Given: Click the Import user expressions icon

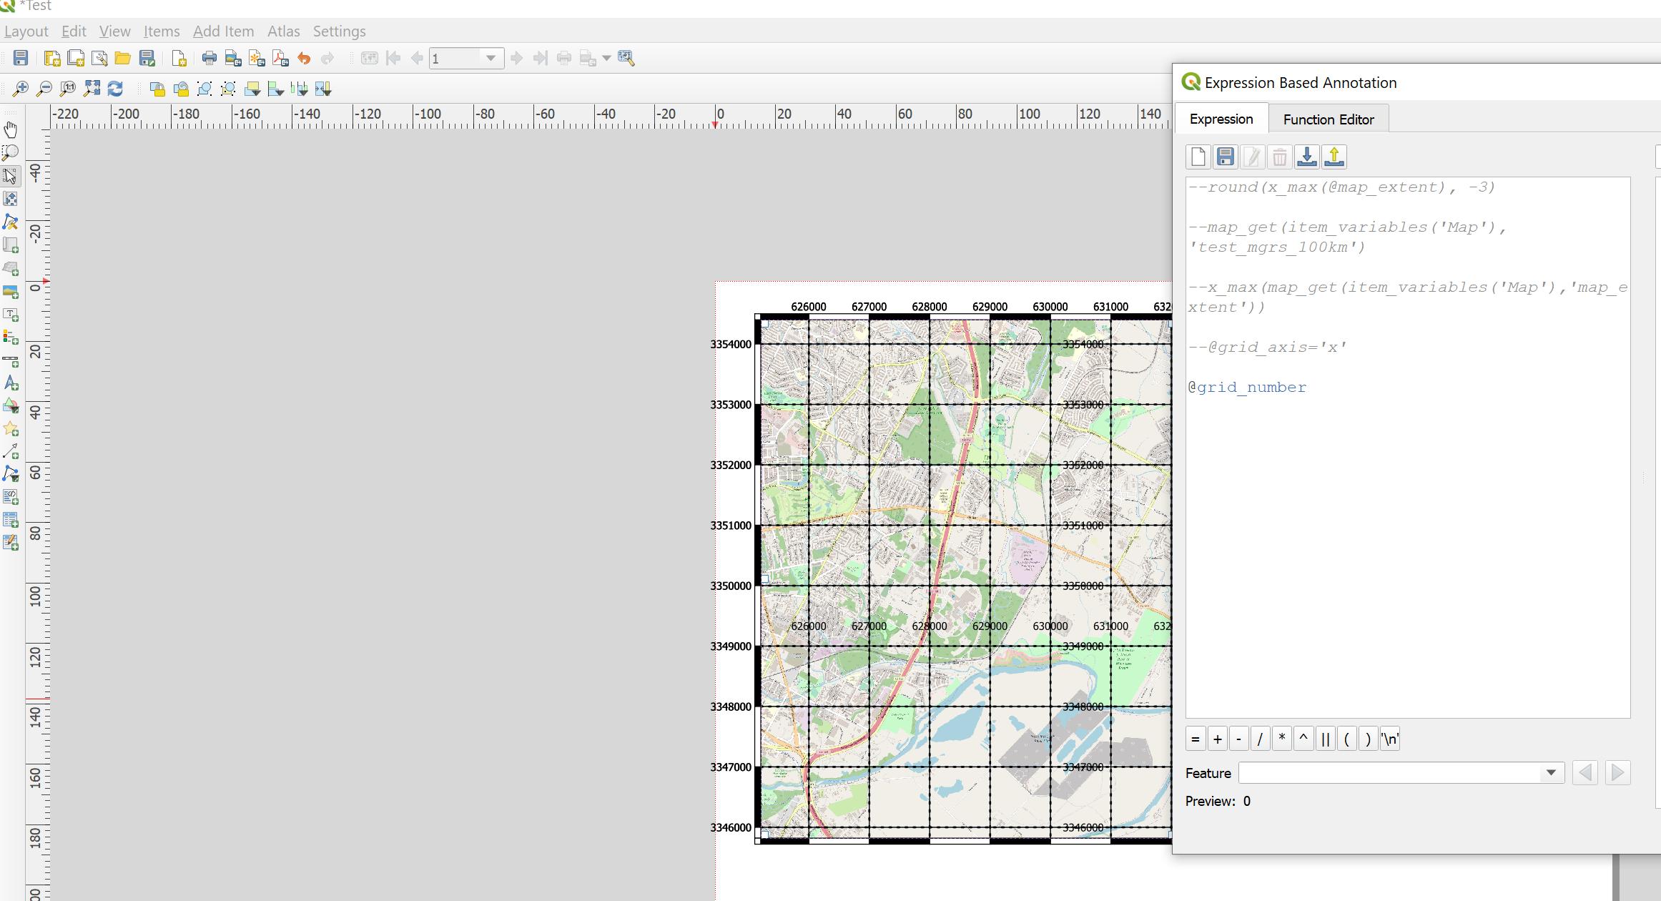Looking at the screenshot, I should (x=1306, y=157).
